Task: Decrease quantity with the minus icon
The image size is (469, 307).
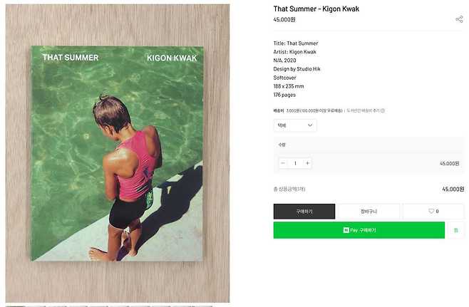Action: pyautogui.click(x=283, y=163)
